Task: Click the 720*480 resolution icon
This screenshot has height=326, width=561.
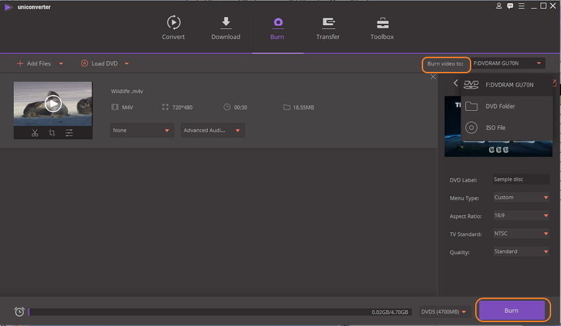Action: coord(165,107)
